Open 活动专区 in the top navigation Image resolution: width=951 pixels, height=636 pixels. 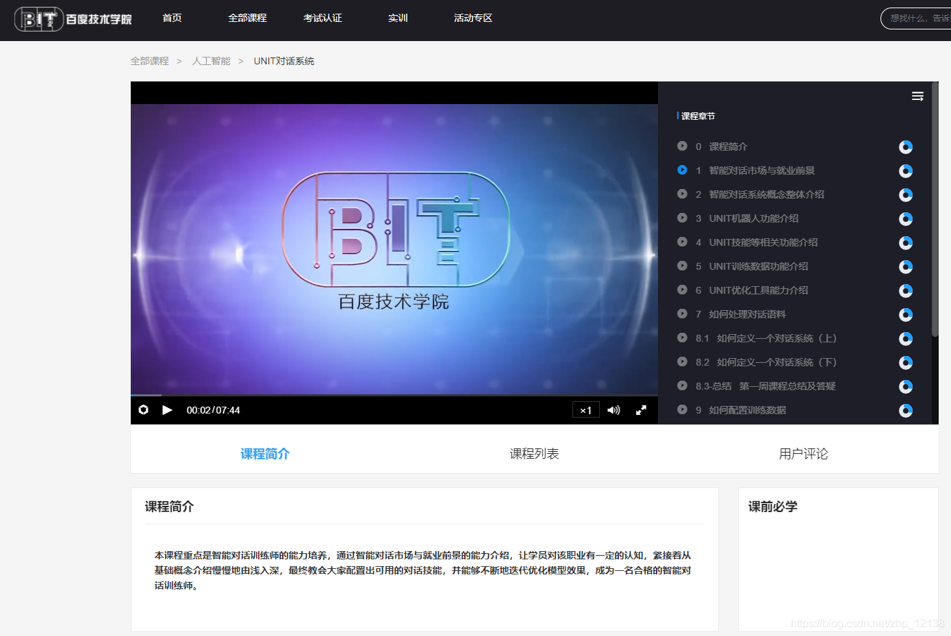(473, 18)
